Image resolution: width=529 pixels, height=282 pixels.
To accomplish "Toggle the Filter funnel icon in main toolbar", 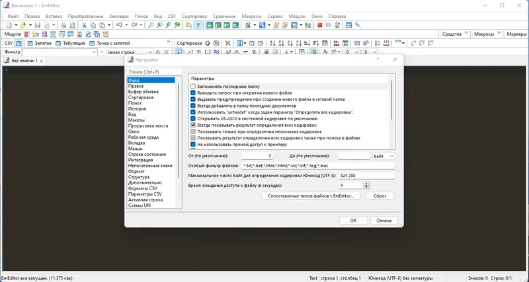I will [x=198, y=25].
